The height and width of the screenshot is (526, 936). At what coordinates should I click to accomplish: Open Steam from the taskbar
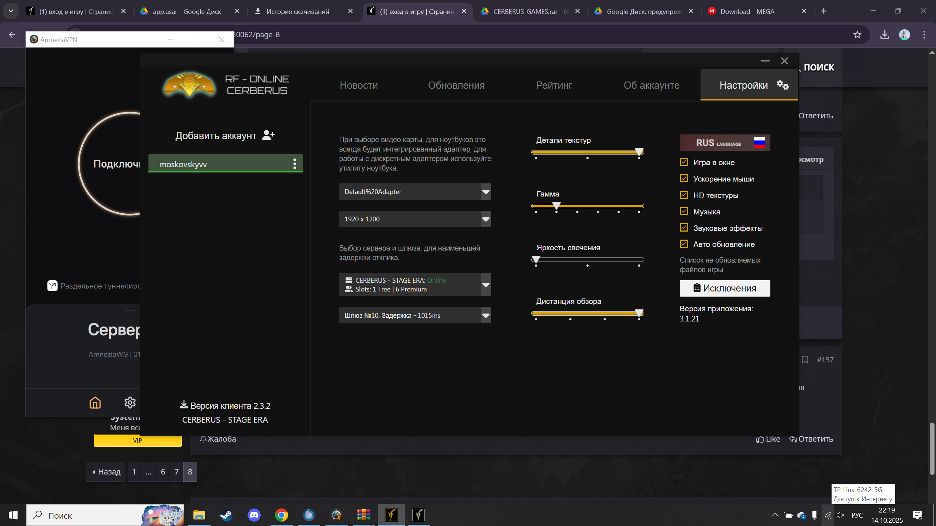pyautogui.click(x=226, y=515)
